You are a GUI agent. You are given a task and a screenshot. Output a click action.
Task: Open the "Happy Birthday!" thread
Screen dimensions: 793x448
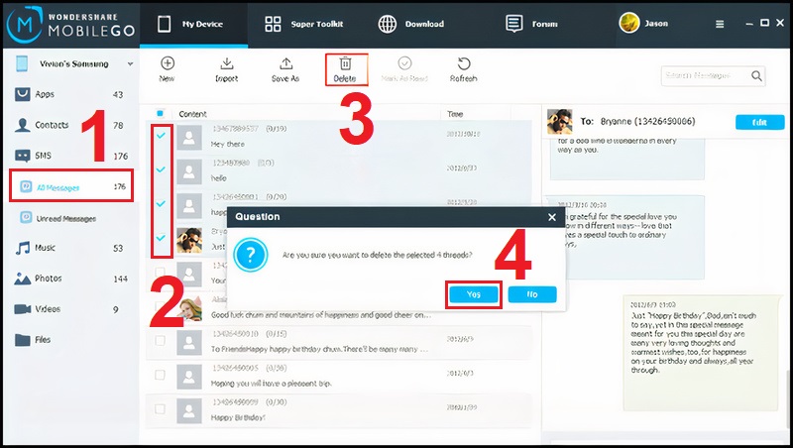339,410
